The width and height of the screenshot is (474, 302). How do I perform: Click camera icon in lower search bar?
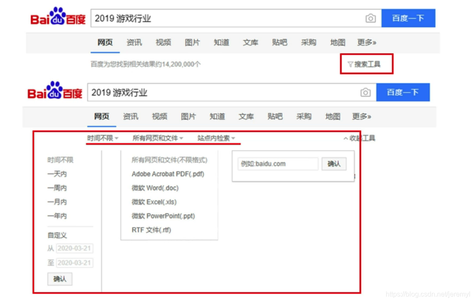(365, 92)
